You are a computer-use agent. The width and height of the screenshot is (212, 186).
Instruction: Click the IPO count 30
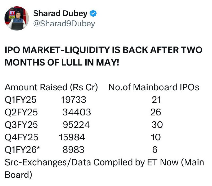pyautogui.click(x=157, y=125)
